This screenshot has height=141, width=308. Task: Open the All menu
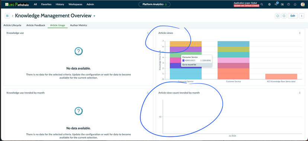[35, 4]
